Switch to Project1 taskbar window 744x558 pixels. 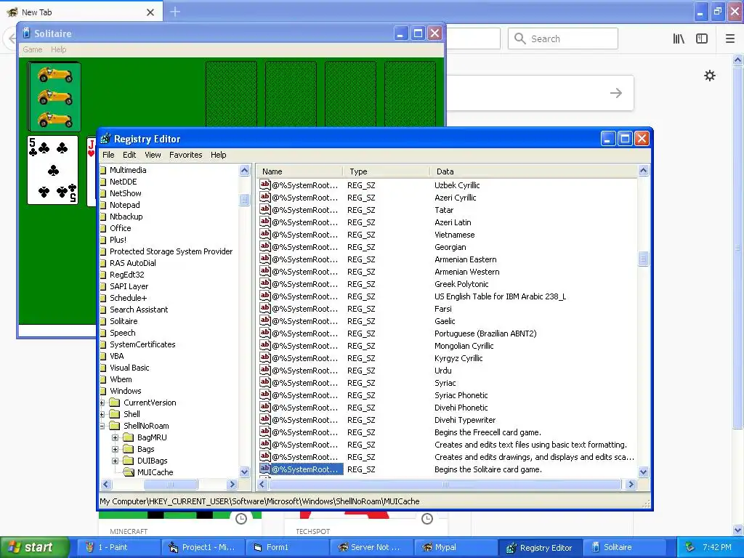pos(203,547)
